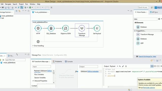The width and height of the screenshot is (162, 91).
Task: Switch to the Configuration XML tab
Action: 60,55
